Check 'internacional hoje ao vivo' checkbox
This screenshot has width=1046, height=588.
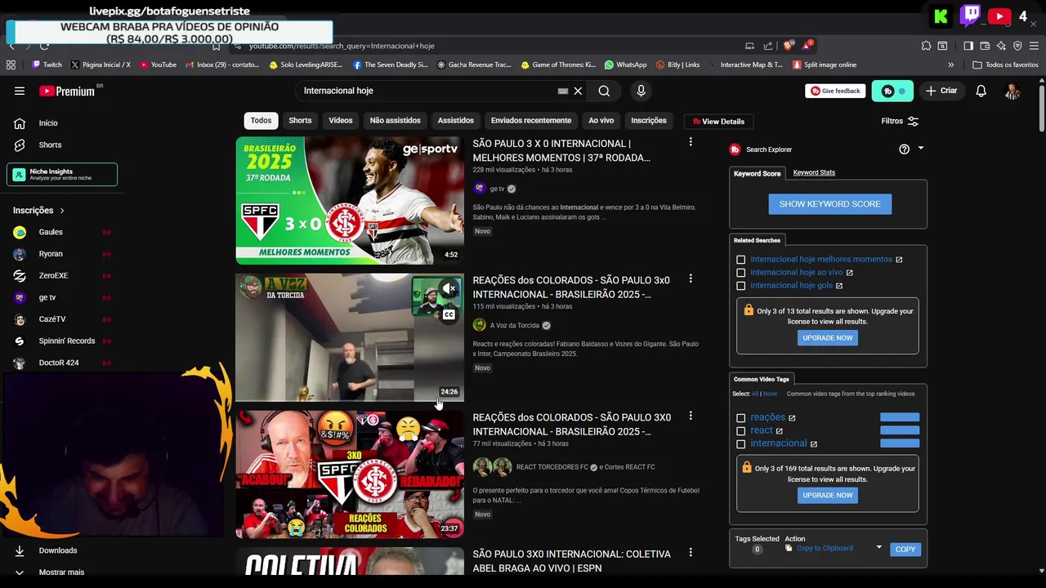[x=741, y=273]
